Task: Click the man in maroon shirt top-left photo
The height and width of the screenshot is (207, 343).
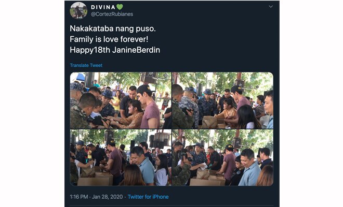Action: [148, 107]
